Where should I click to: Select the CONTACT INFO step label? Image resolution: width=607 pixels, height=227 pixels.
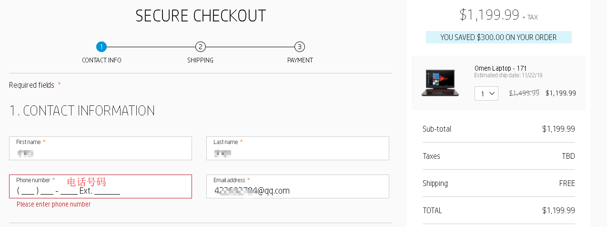tap(101, 61)
